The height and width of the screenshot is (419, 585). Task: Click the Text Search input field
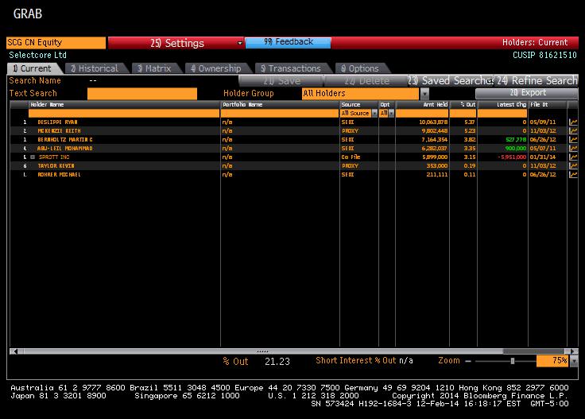click(x=142, y=94)
